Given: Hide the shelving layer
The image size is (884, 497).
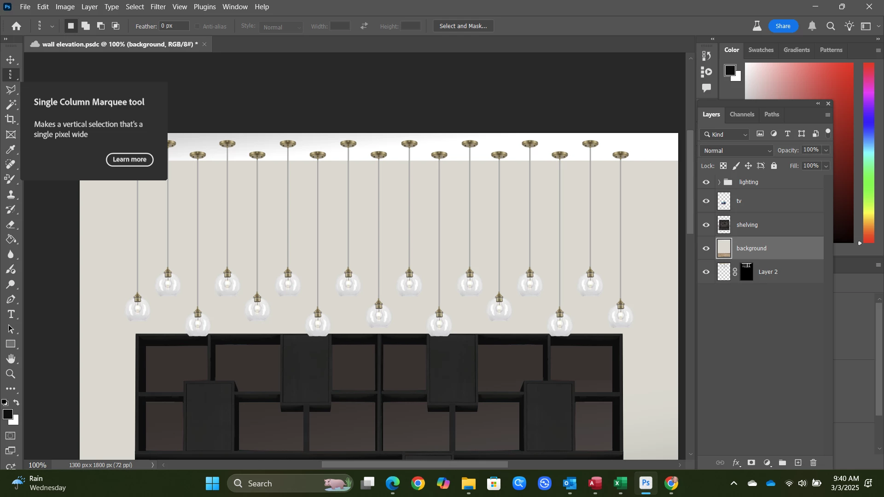Looking at the screenshot, I should click(706, 225).
